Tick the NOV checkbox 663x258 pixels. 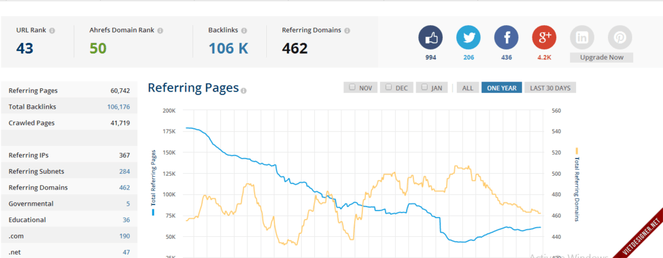click(x=352, y=87)
